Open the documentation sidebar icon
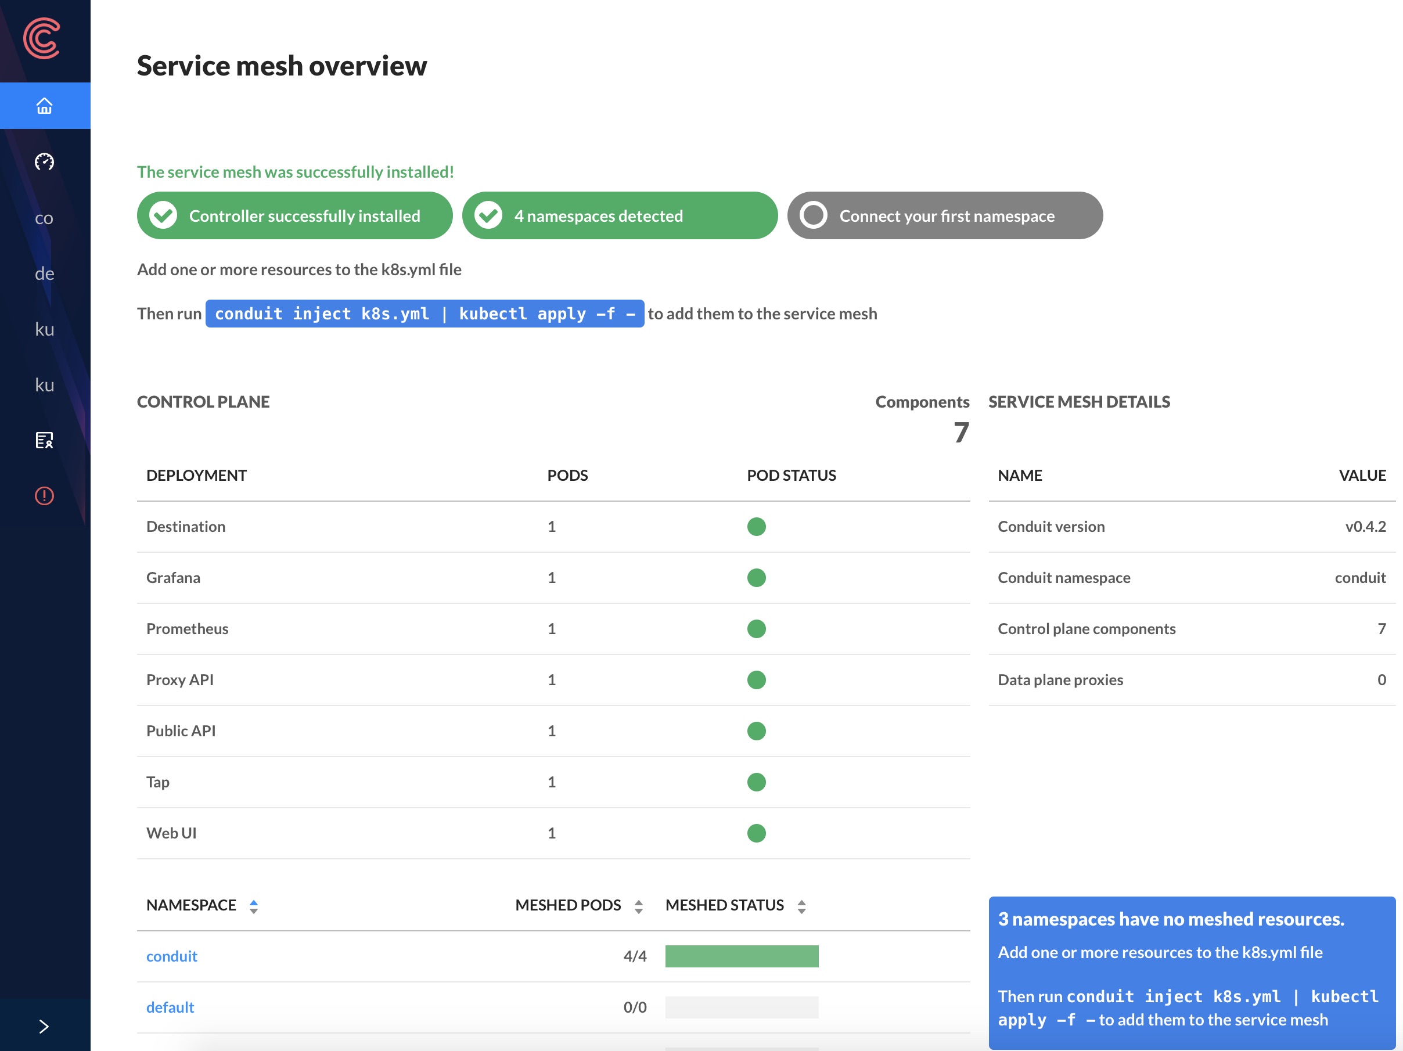This screenshot has width=1403, height=1051. pyautogui.click(x=44, y=440)
